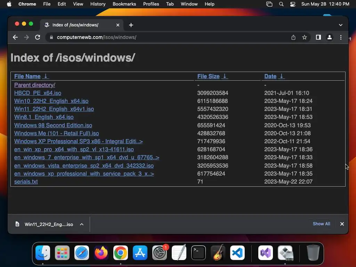
Task: Launch Firefox from the Dock
Action: (x=101, y=253)
